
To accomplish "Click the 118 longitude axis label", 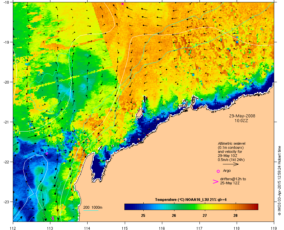I will tap(237, 228).
